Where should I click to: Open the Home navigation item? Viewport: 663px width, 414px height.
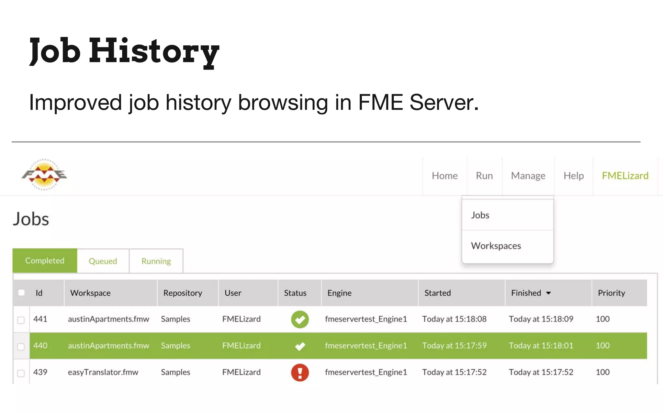point(444,176)
